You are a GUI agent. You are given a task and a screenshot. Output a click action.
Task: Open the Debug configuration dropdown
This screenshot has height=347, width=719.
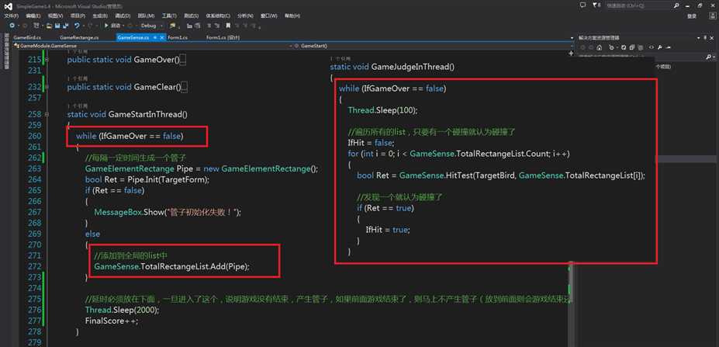coord(151,26)
